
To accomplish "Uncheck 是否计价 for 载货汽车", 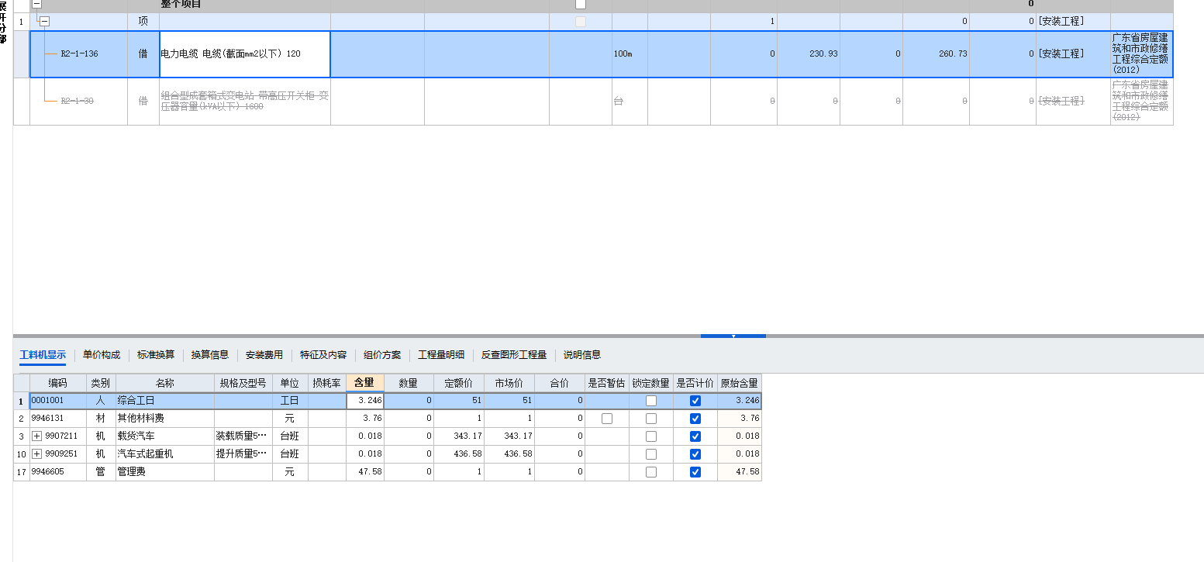I will [x=695, y=436].
